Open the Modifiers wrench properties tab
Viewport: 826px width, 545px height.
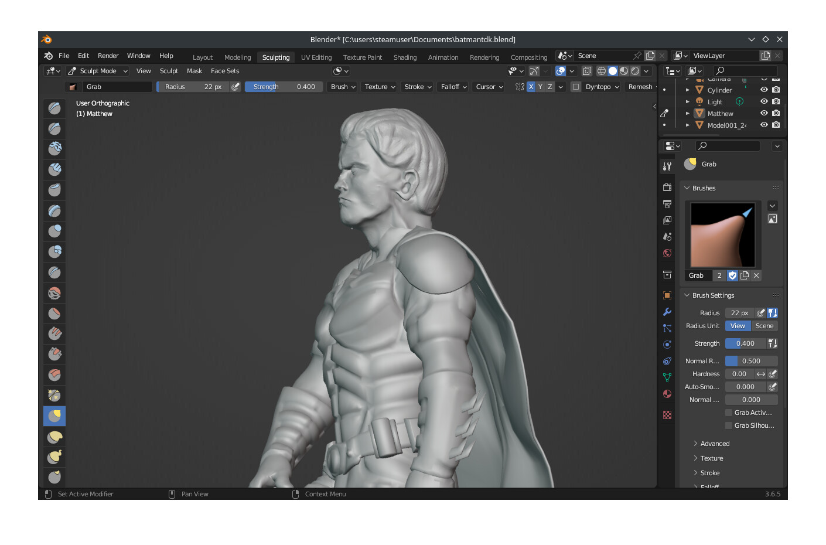(x=667, y=312)
